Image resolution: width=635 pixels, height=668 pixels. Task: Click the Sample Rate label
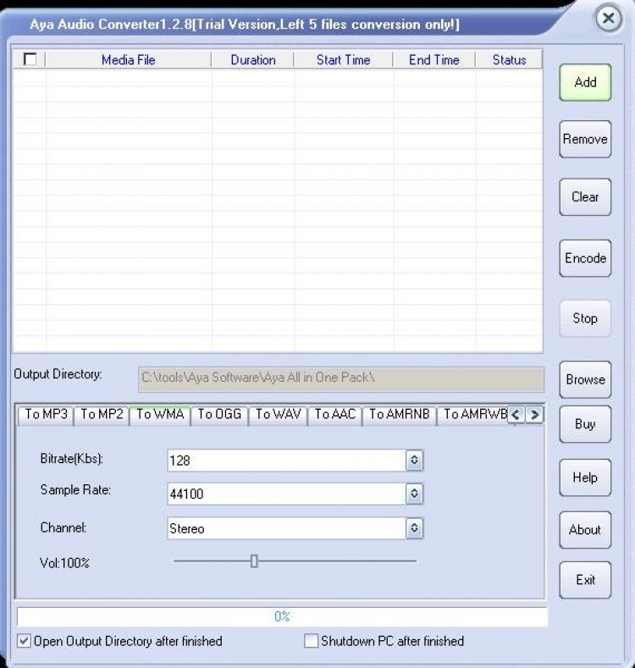tap(75, 490)
